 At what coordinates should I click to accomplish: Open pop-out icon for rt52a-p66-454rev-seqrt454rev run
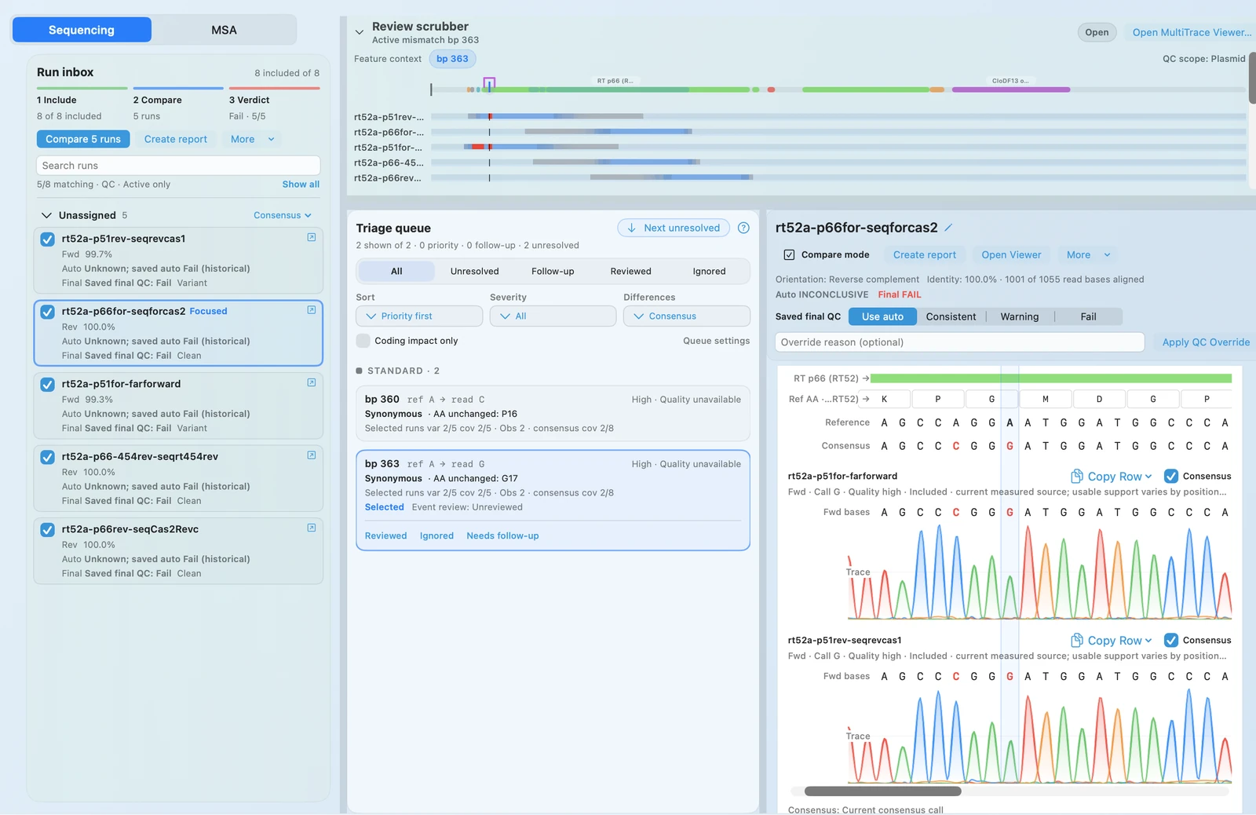(312, 455)
